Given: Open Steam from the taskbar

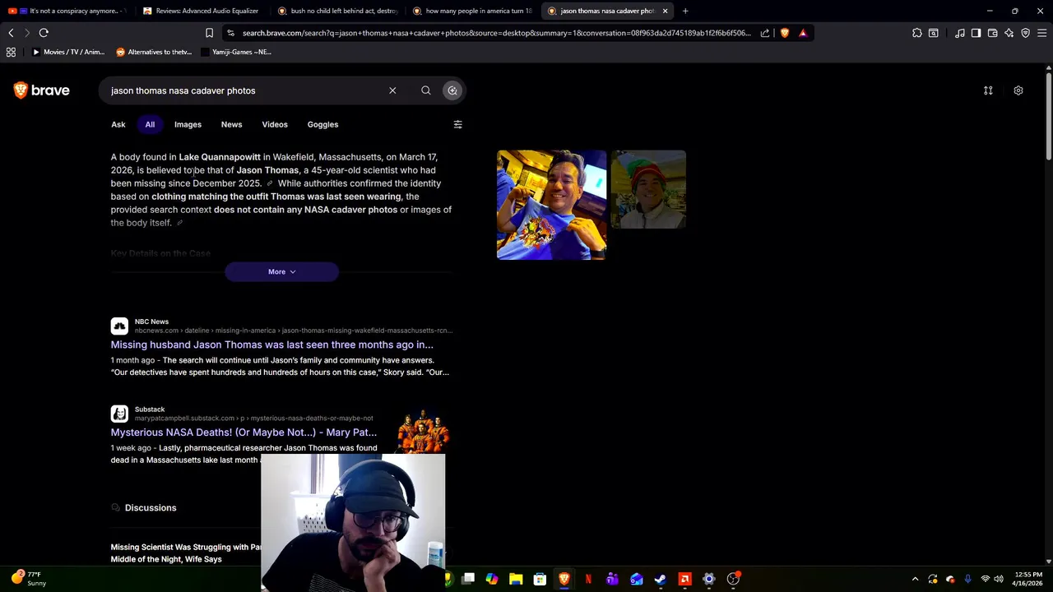Looking at the screenshot, I should pos(661,580).
